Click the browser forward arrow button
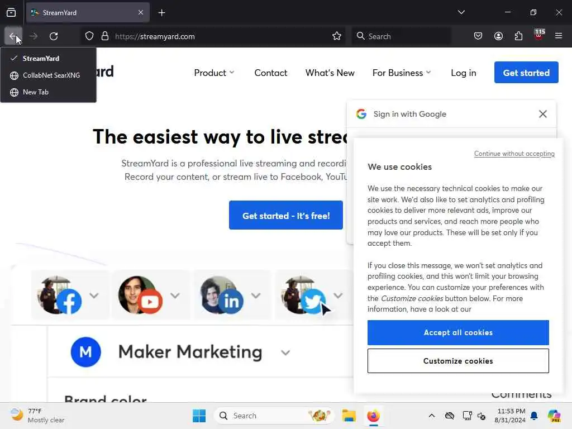The width and height of the screenshot is (572, 429). [34, 36]
